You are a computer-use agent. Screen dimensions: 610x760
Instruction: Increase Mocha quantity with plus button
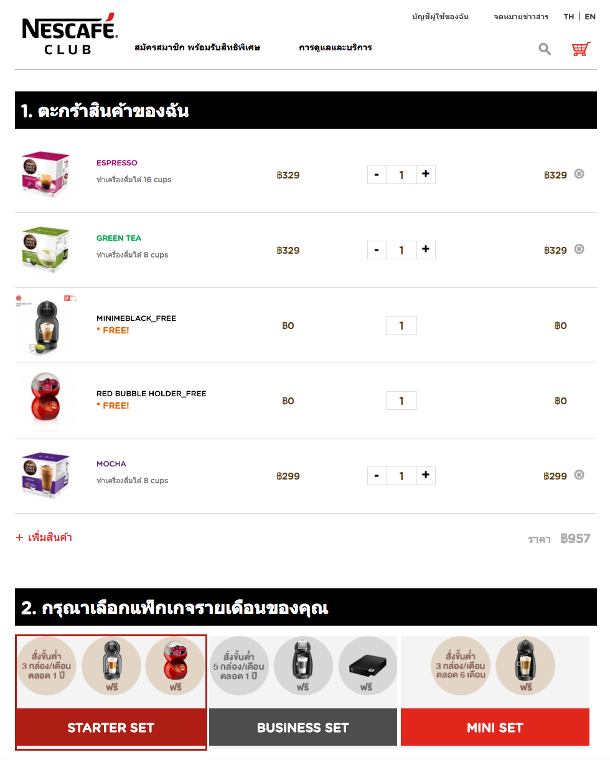click(x=426, y=476)
